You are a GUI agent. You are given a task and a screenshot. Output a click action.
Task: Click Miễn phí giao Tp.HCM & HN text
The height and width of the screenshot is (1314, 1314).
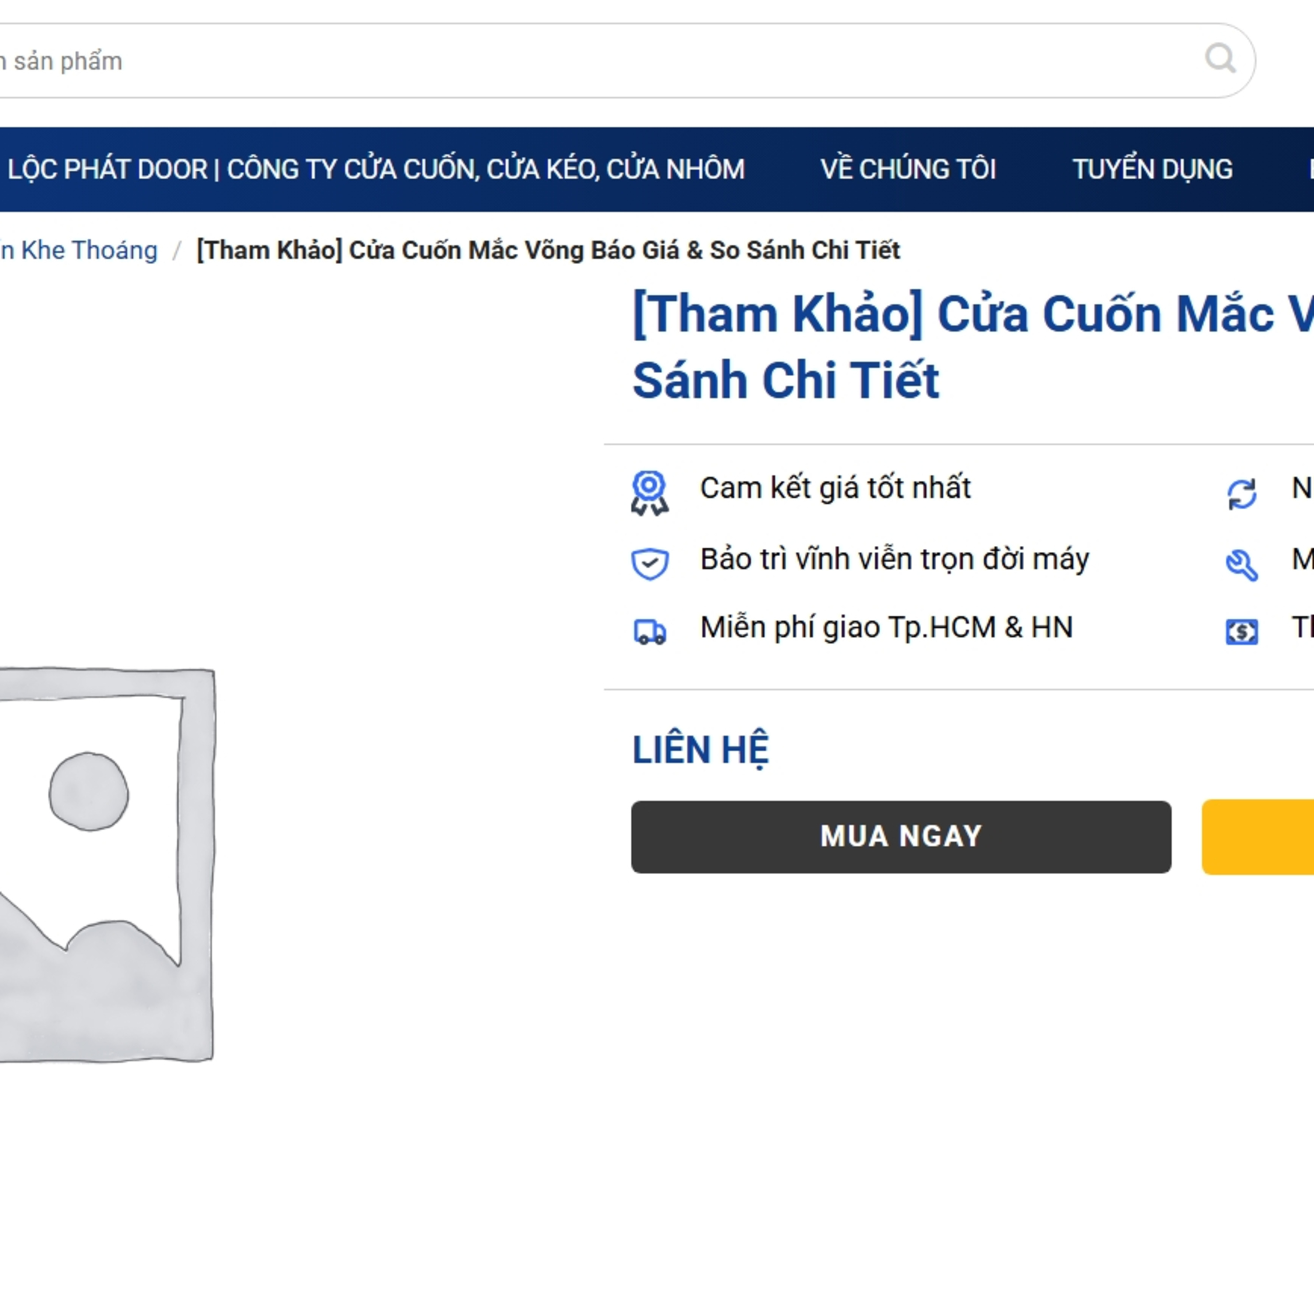coord(886,627)
